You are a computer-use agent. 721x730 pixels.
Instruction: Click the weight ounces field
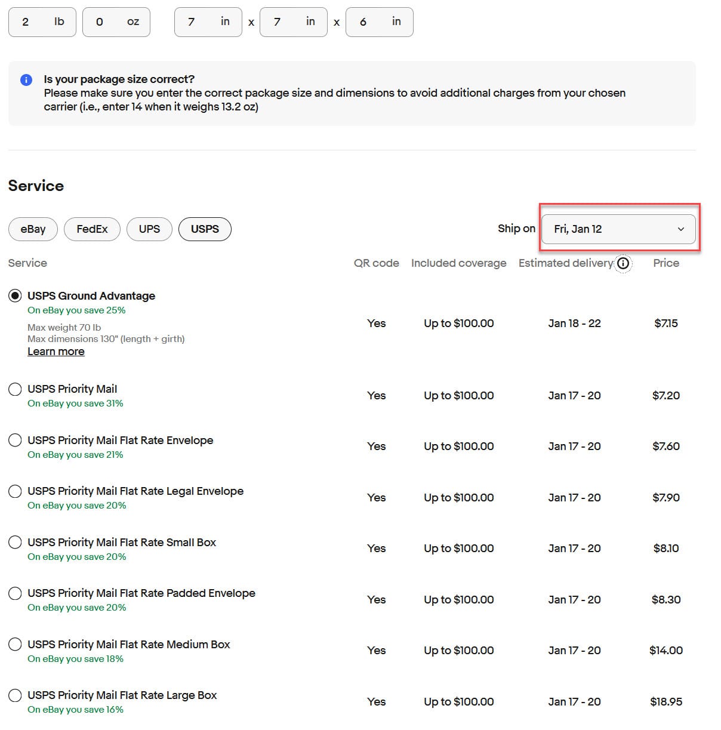[116, 22]
